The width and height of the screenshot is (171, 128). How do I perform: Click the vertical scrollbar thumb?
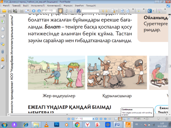point(169,66)
